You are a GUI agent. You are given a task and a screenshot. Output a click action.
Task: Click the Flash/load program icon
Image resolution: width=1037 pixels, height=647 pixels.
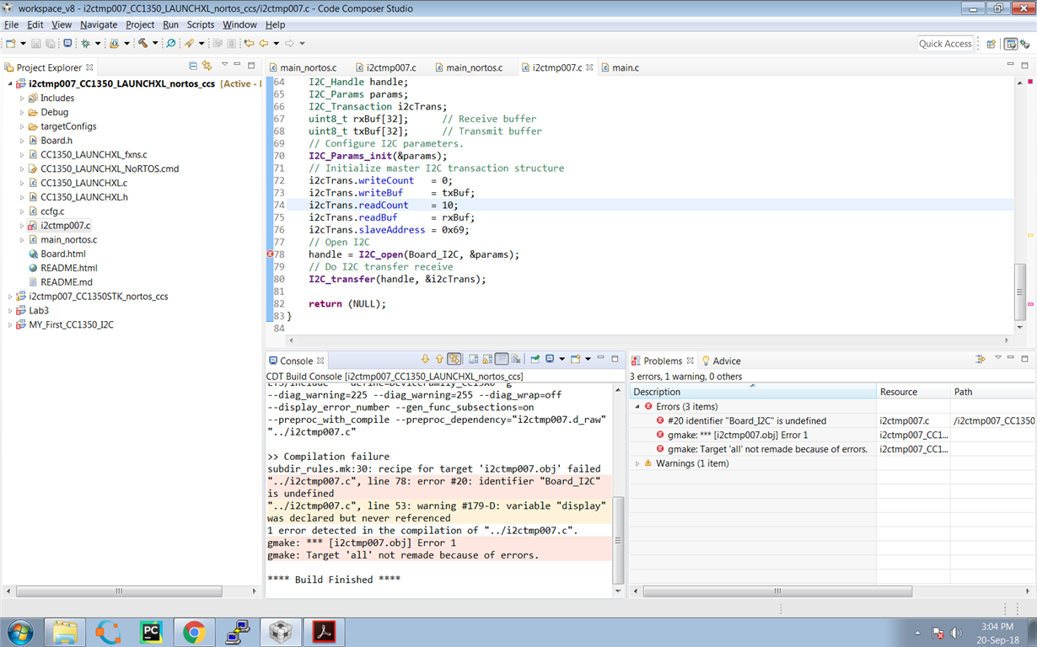click(114, 44)
